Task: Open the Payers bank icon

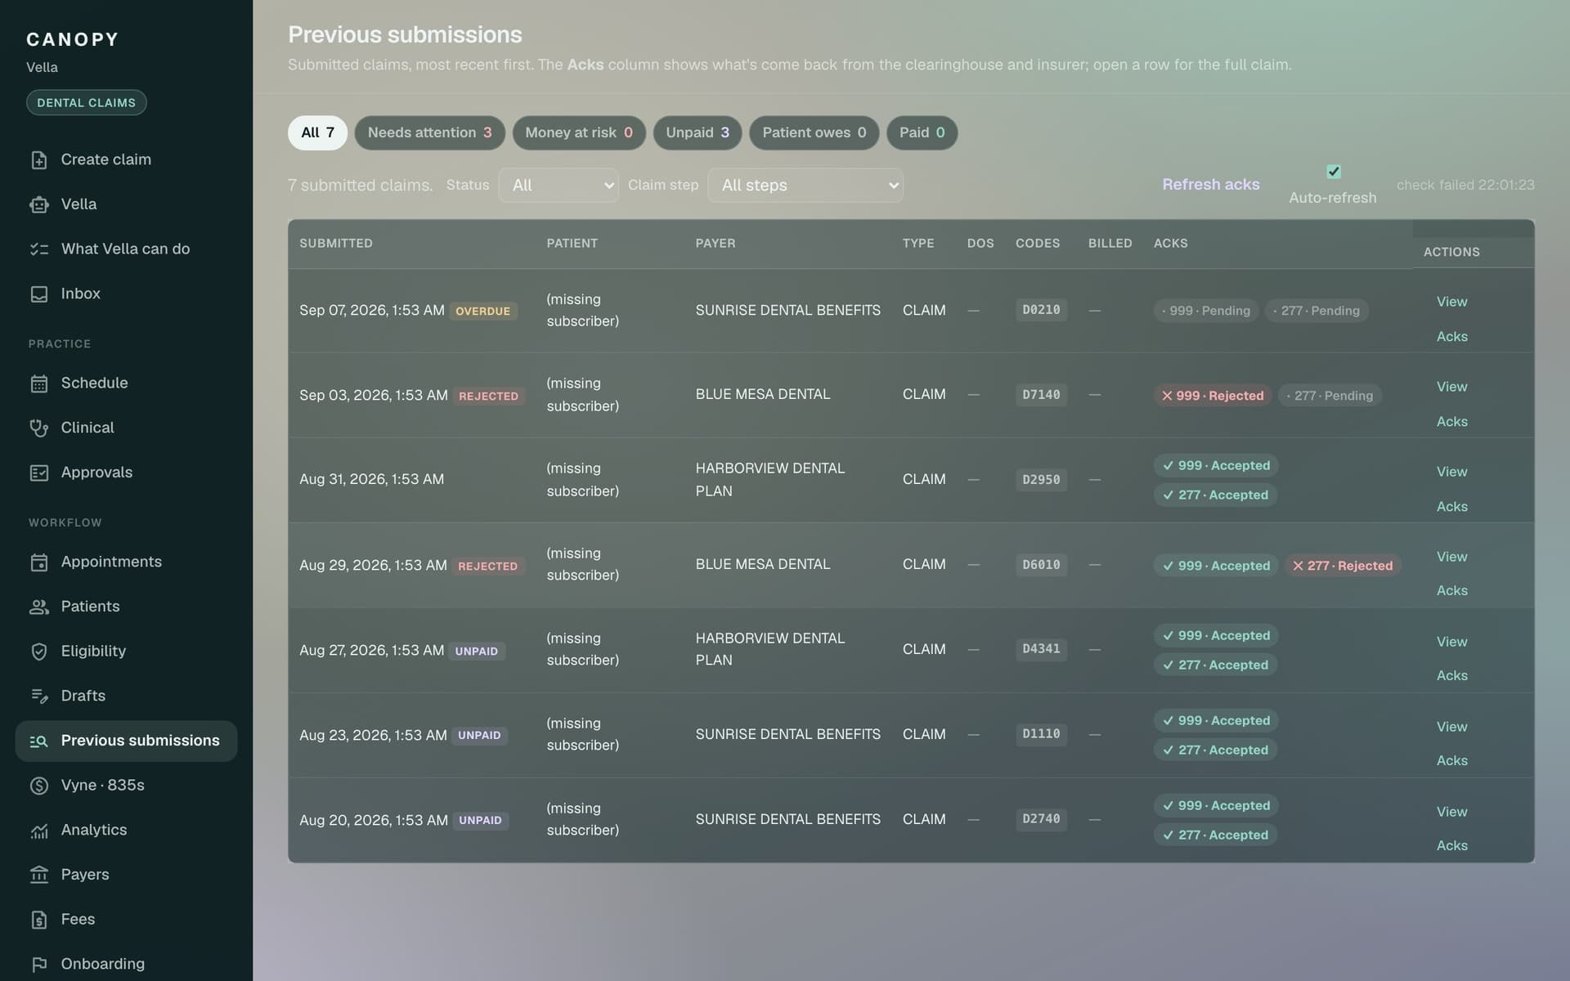Action: 39,875
